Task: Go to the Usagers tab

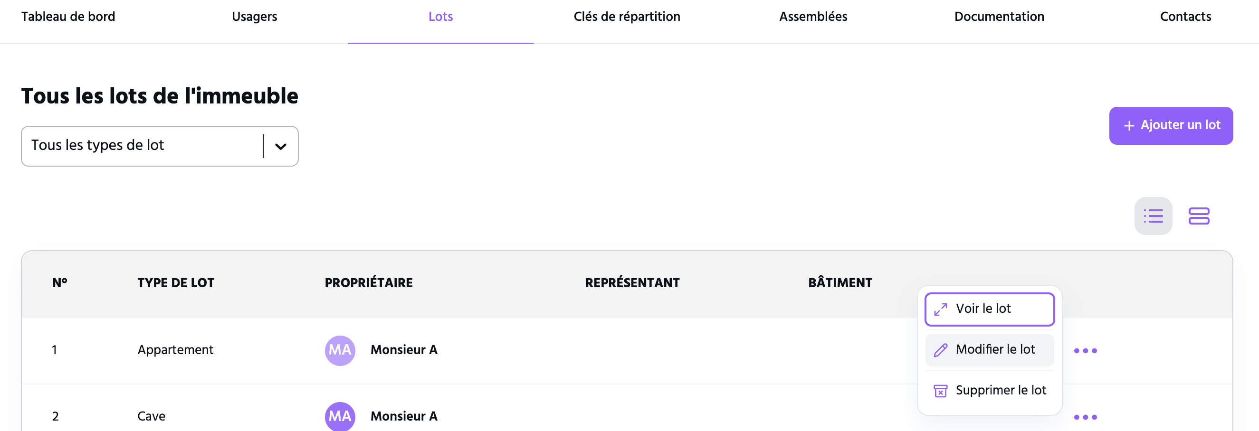Action: pos(254,17)
